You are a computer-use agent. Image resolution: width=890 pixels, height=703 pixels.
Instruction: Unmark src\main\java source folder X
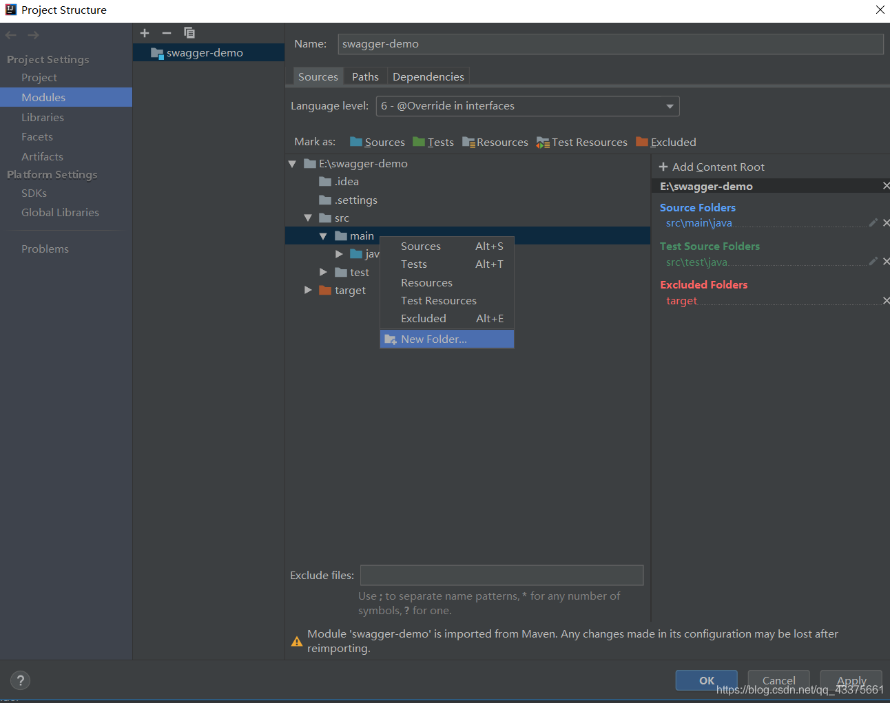coord(886,222)
